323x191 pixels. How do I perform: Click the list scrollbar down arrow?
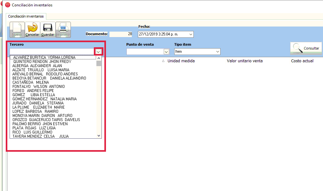coord(99,136)
